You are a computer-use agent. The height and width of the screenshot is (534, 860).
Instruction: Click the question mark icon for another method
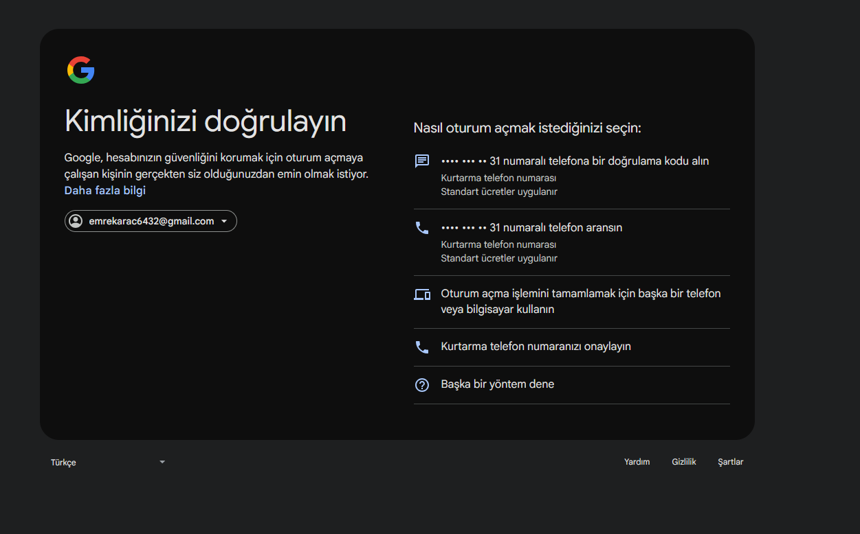pyautogui.click(x=422, y=385)
